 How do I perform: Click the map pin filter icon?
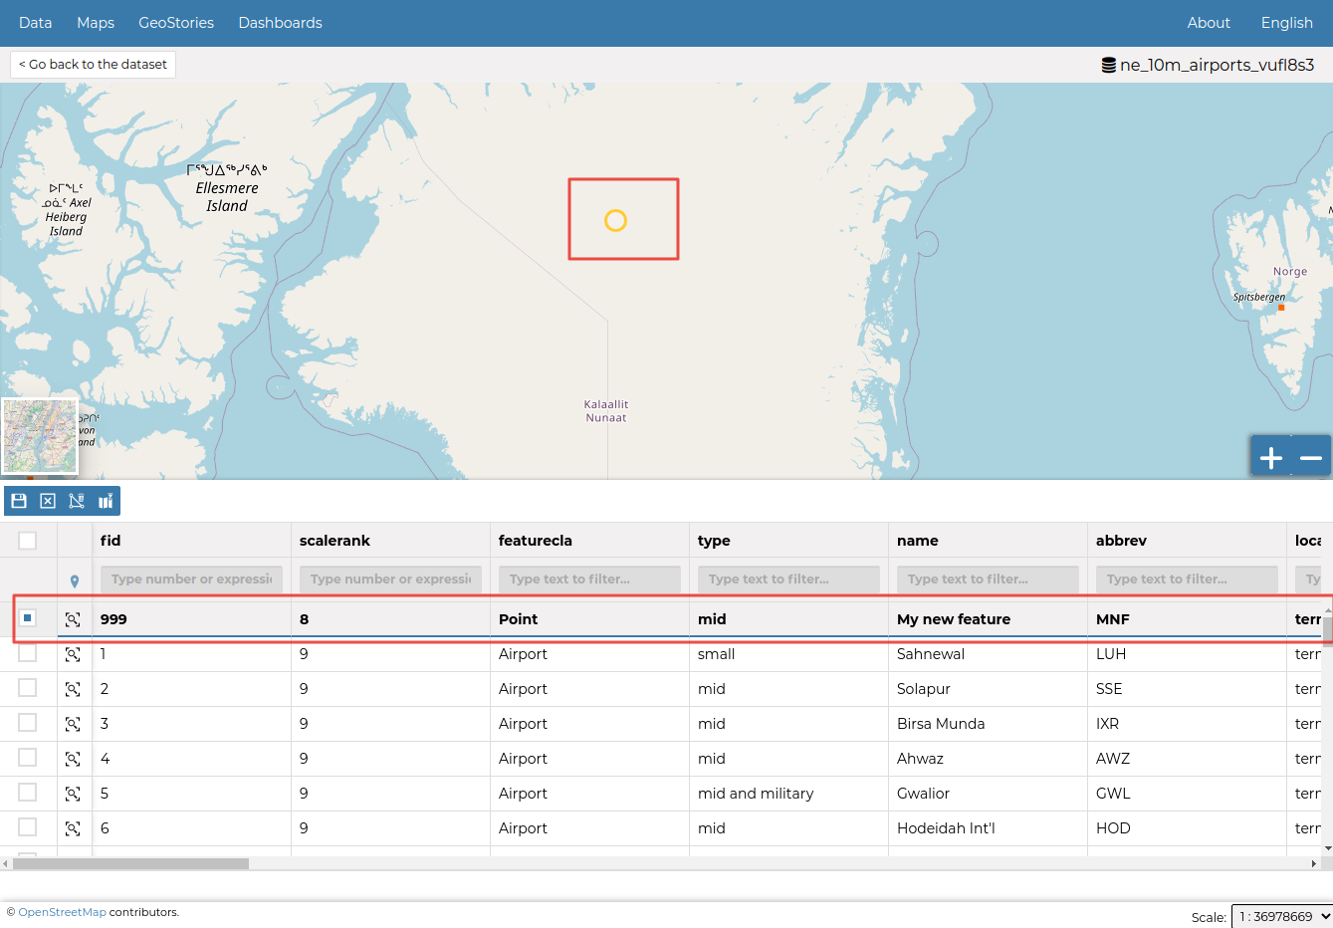pyautogui.click(x=75, y=580)
